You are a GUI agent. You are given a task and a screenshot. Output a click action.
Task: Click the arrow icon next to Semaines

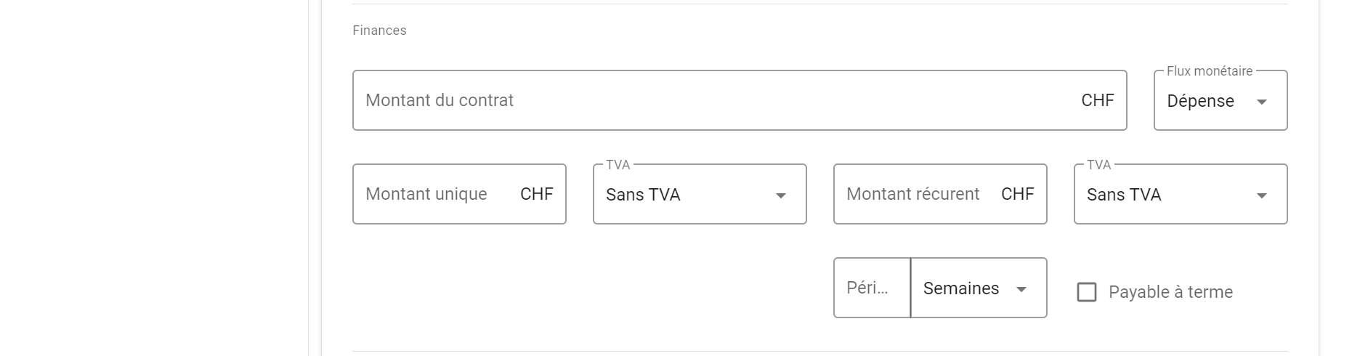pyautogui.click(x=1021, y=289)
